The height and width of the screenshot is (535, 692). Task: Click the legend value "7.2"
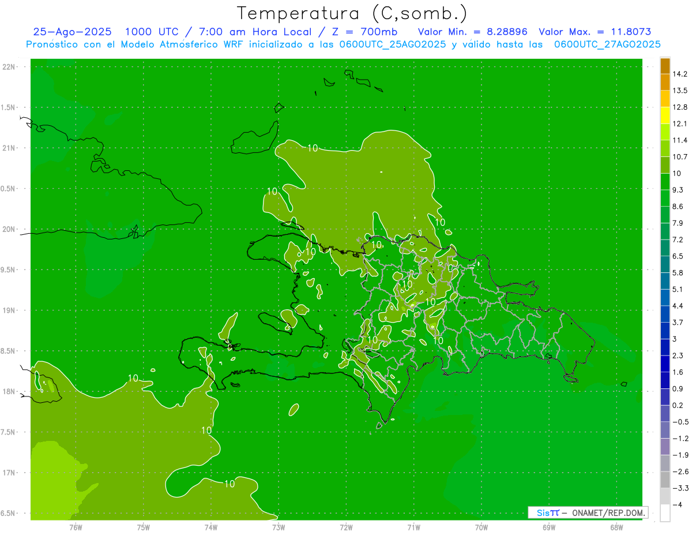coord(678,240)
